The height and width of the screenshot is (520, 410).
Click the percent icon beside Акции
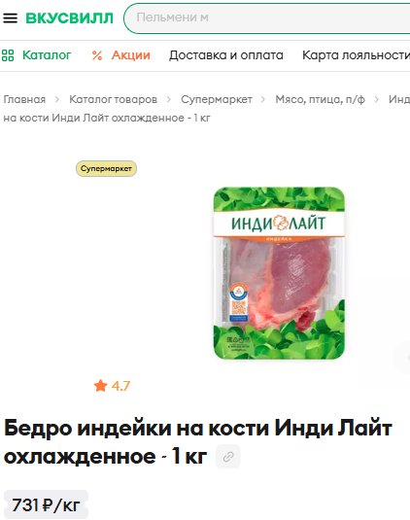(97, 55)
